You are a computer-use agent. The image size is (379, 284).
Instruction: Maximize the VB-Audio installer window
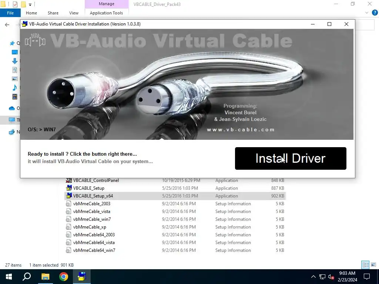[329, 24]
